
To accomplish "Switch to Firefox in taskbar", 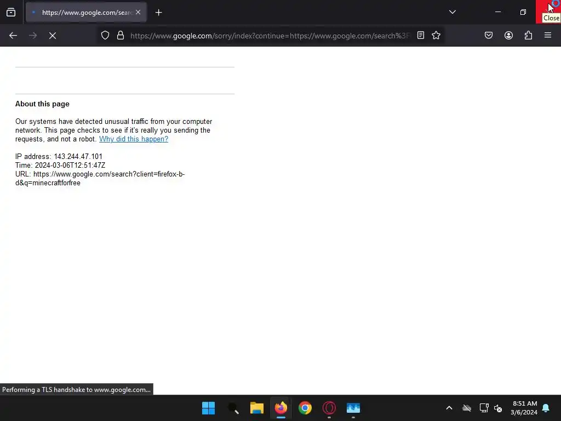I will tap(281, 408).
